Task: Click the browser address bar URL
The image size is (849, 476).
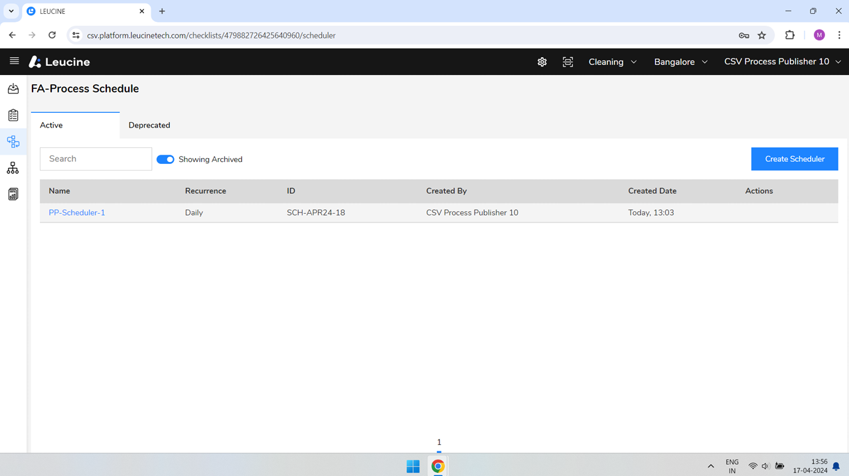Action: click(211, 35)
